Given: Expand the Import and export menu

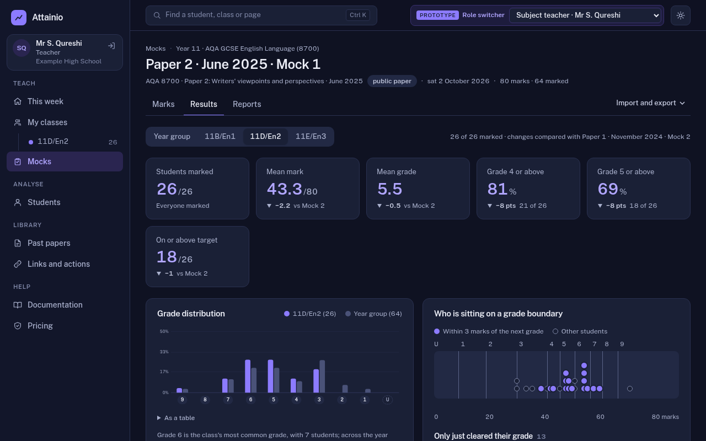Looking at the screenshot, I should coord(650,103).
